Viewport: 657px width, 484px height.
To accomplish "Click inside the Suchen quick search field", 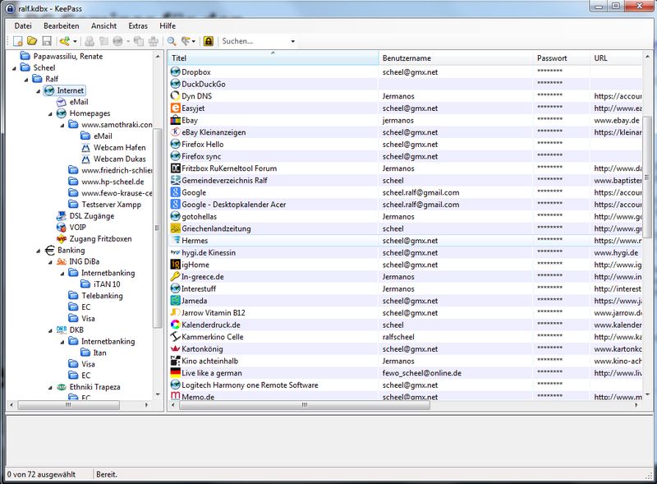I will (x=254, y=41).
